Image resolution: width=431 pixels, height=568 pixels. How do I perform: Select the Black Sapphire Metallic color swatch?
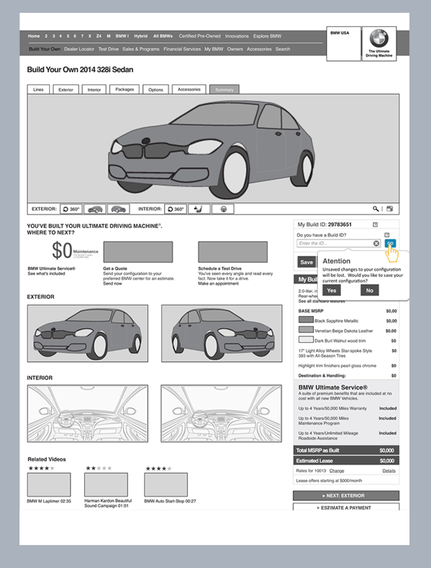tap(306, 320)
